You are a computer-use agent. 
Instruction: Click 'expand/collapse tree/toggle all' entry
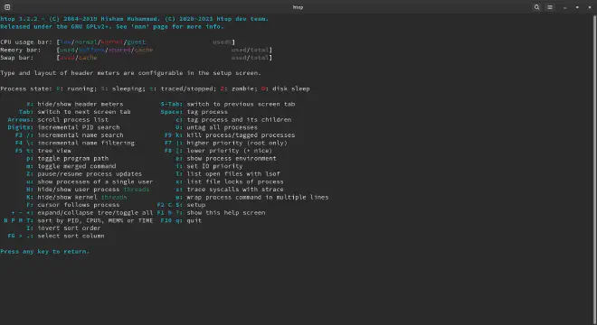pyautogui.click(x=95, y=212)
